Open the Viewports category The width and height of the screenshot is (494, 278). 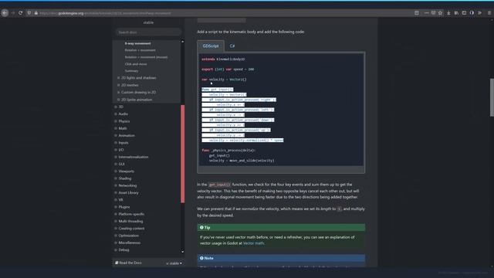[126, 171]
